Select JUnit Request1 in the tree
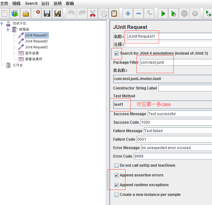 (36, 35)
